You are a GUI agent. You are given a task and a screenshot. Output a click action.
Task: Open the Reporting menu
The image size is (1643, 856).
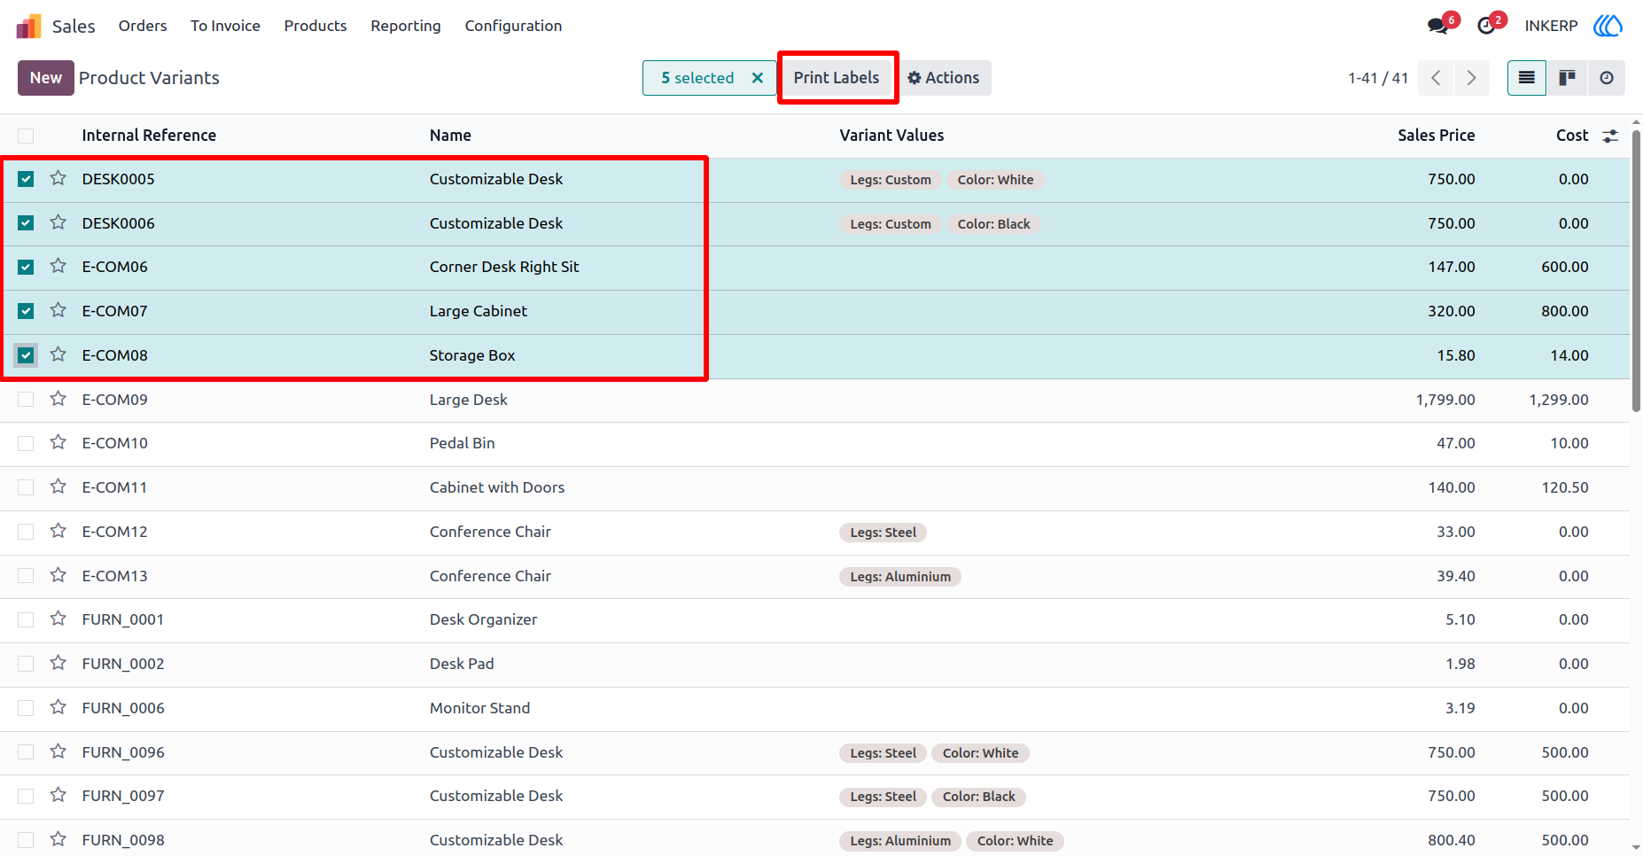406,26
